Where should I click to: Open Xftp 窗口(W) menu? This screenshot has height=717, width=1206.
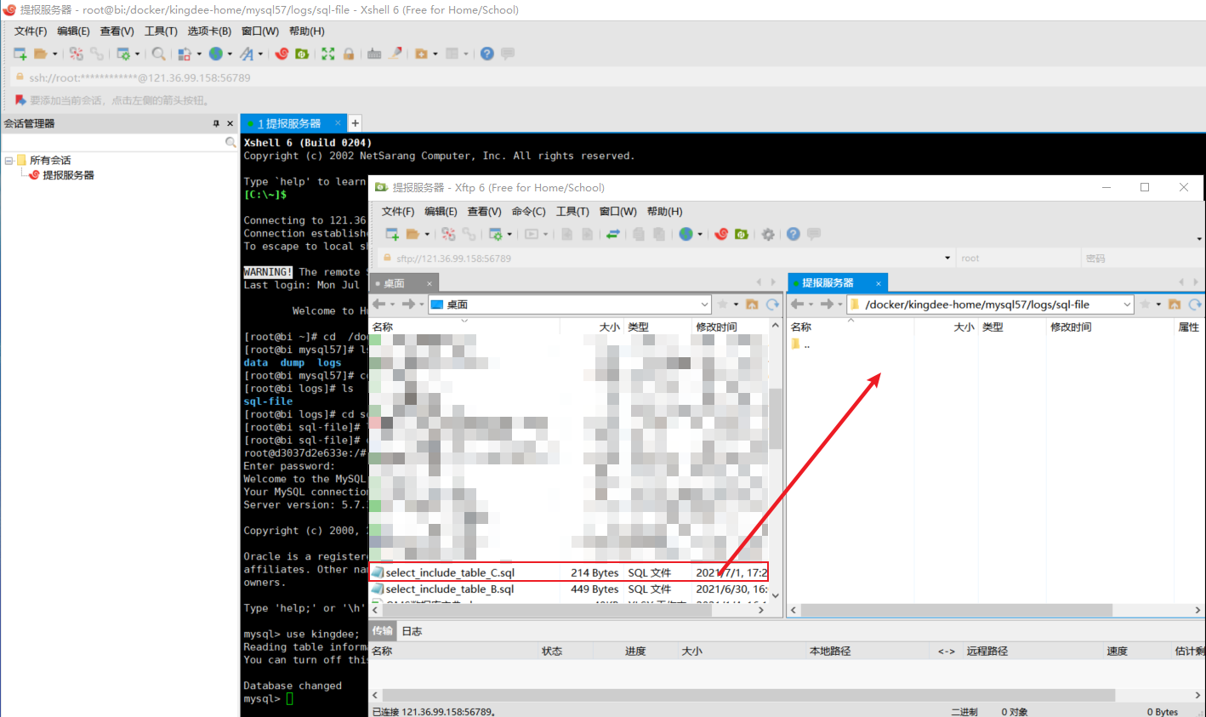(617, 211)
